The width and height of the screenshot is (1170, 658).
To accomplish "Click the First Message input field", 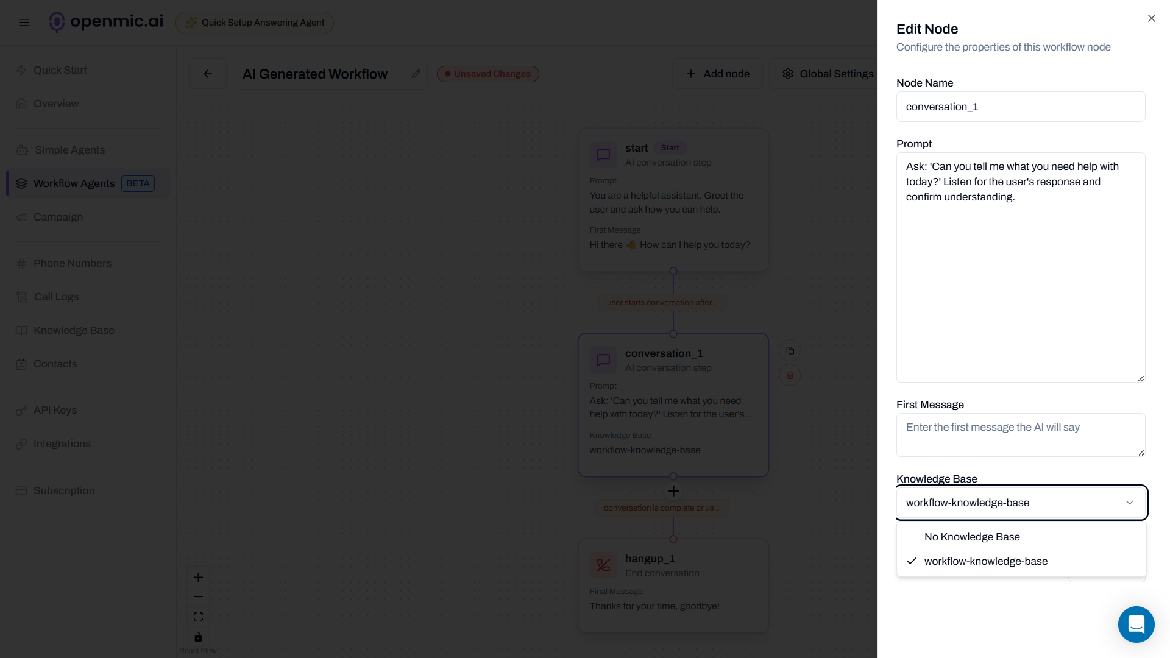I will (1021, 434).
